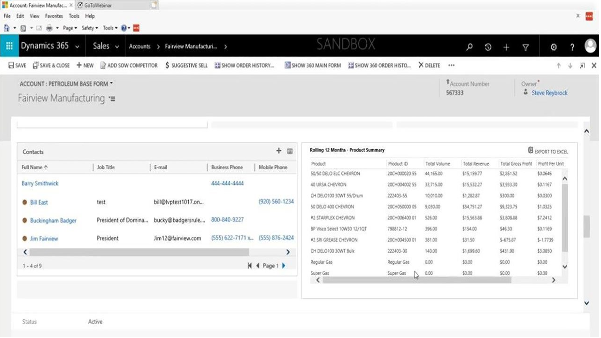The width and height of the screenshot is (601, 338).
Task: Click Suggestive Sell command
Action: (x=186, y=65)
